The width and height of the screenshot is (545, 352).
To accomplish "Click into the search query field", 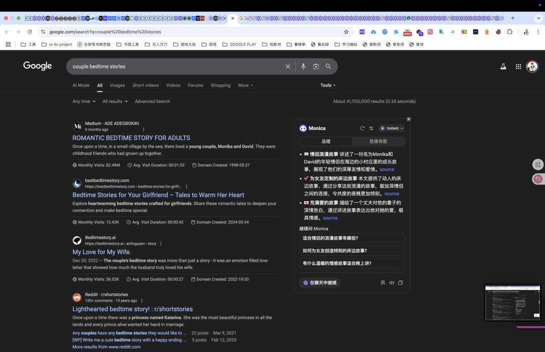I will [x=176, y=67].
